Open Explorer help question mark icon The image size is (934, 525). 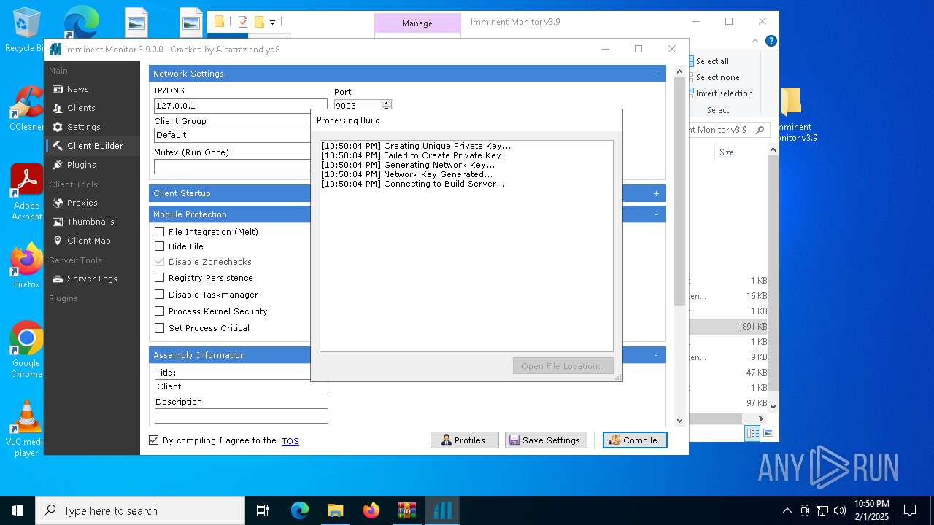tap(771, 42)
